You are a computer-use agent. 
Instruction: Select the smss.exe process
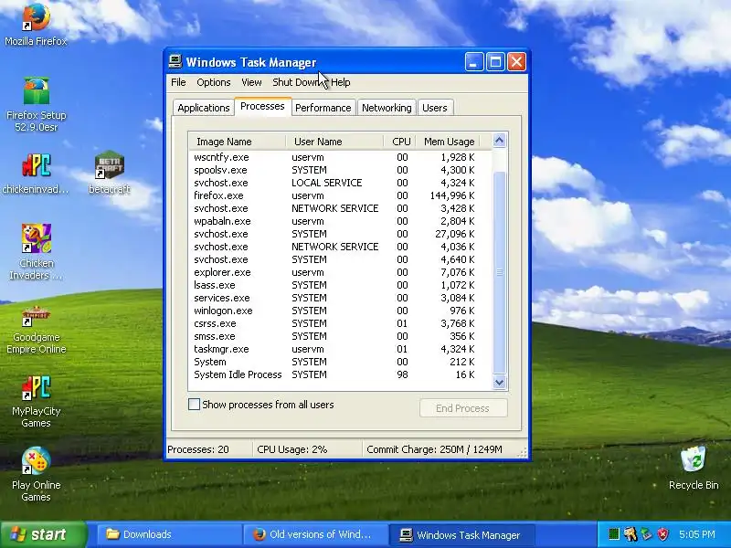[340, 336]
